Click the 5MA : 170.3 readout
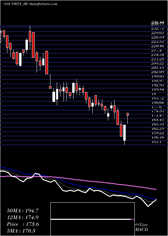The image size is (168, 236). [x=21, y=231]
